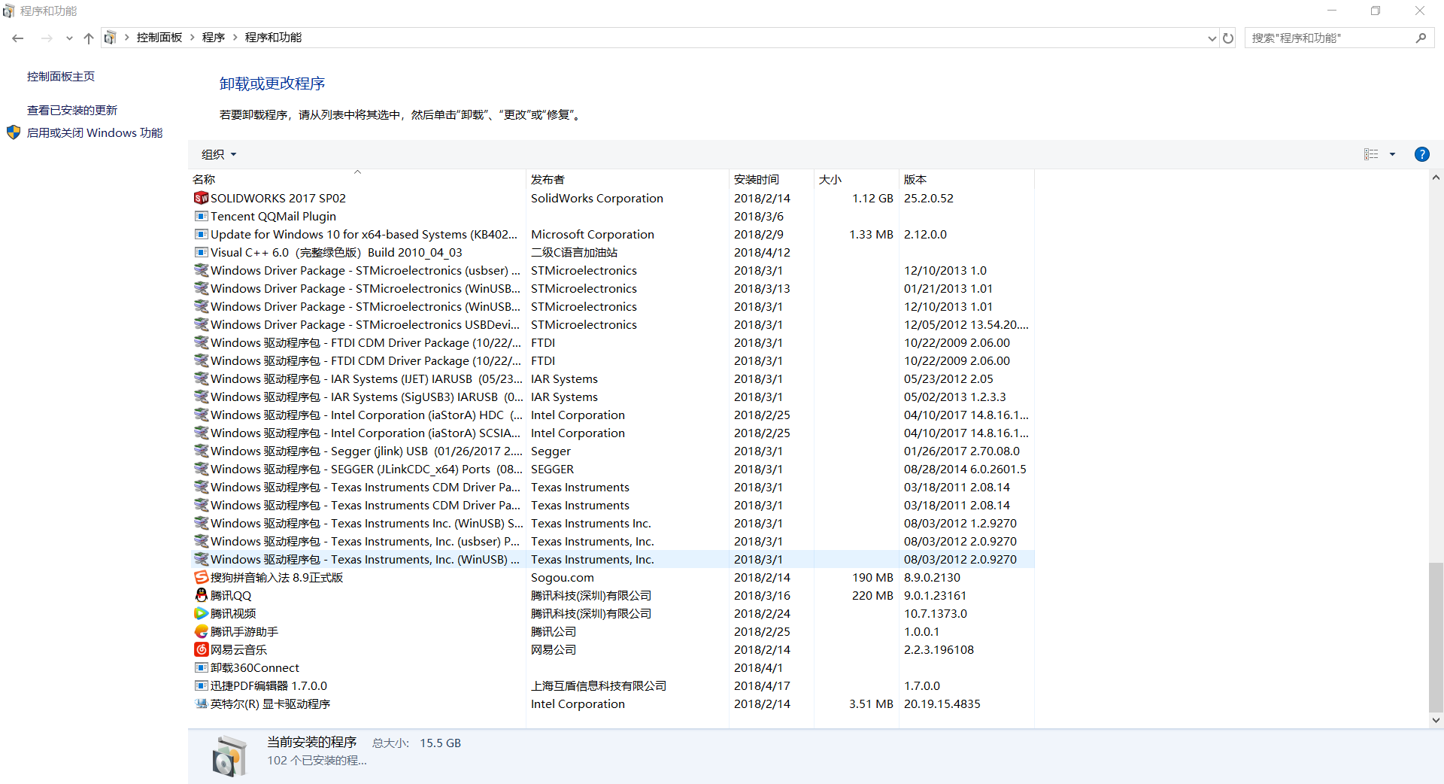Click the change view icon

pyautogui.click(x=1371, y=154)
